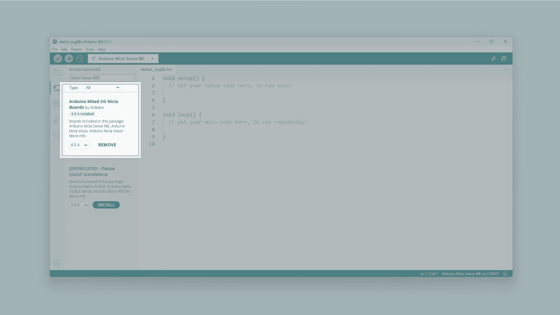Screen dimensions: 560x315
Task: Click the Boards Manager search field
Action: (102, 78)
